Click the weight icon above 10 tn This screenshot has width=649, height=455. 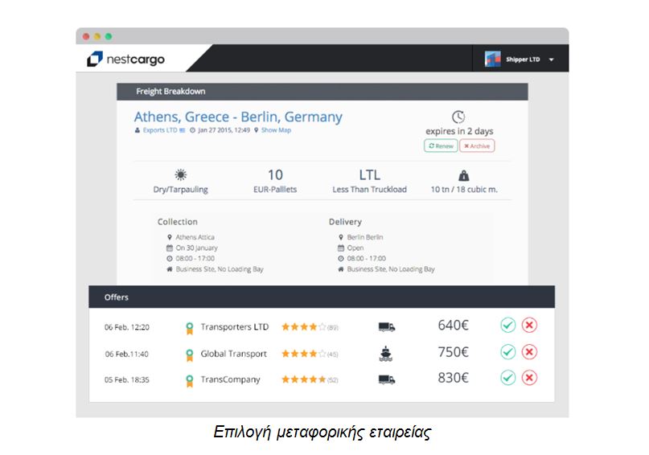click(x=463, y=175)
